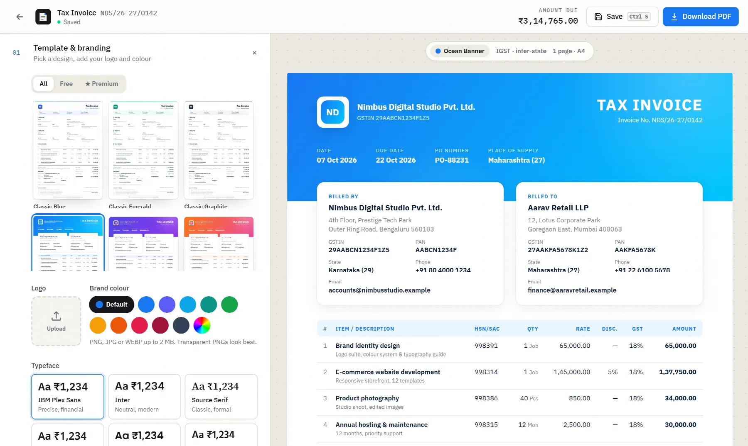The image size is (748, 446).
Task: Pick the indigo brand colour swatch
Action: click(167, 305)
